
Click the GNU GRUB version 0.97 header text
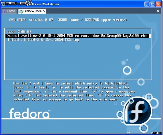pyautogui.click(x=68, y=20)
